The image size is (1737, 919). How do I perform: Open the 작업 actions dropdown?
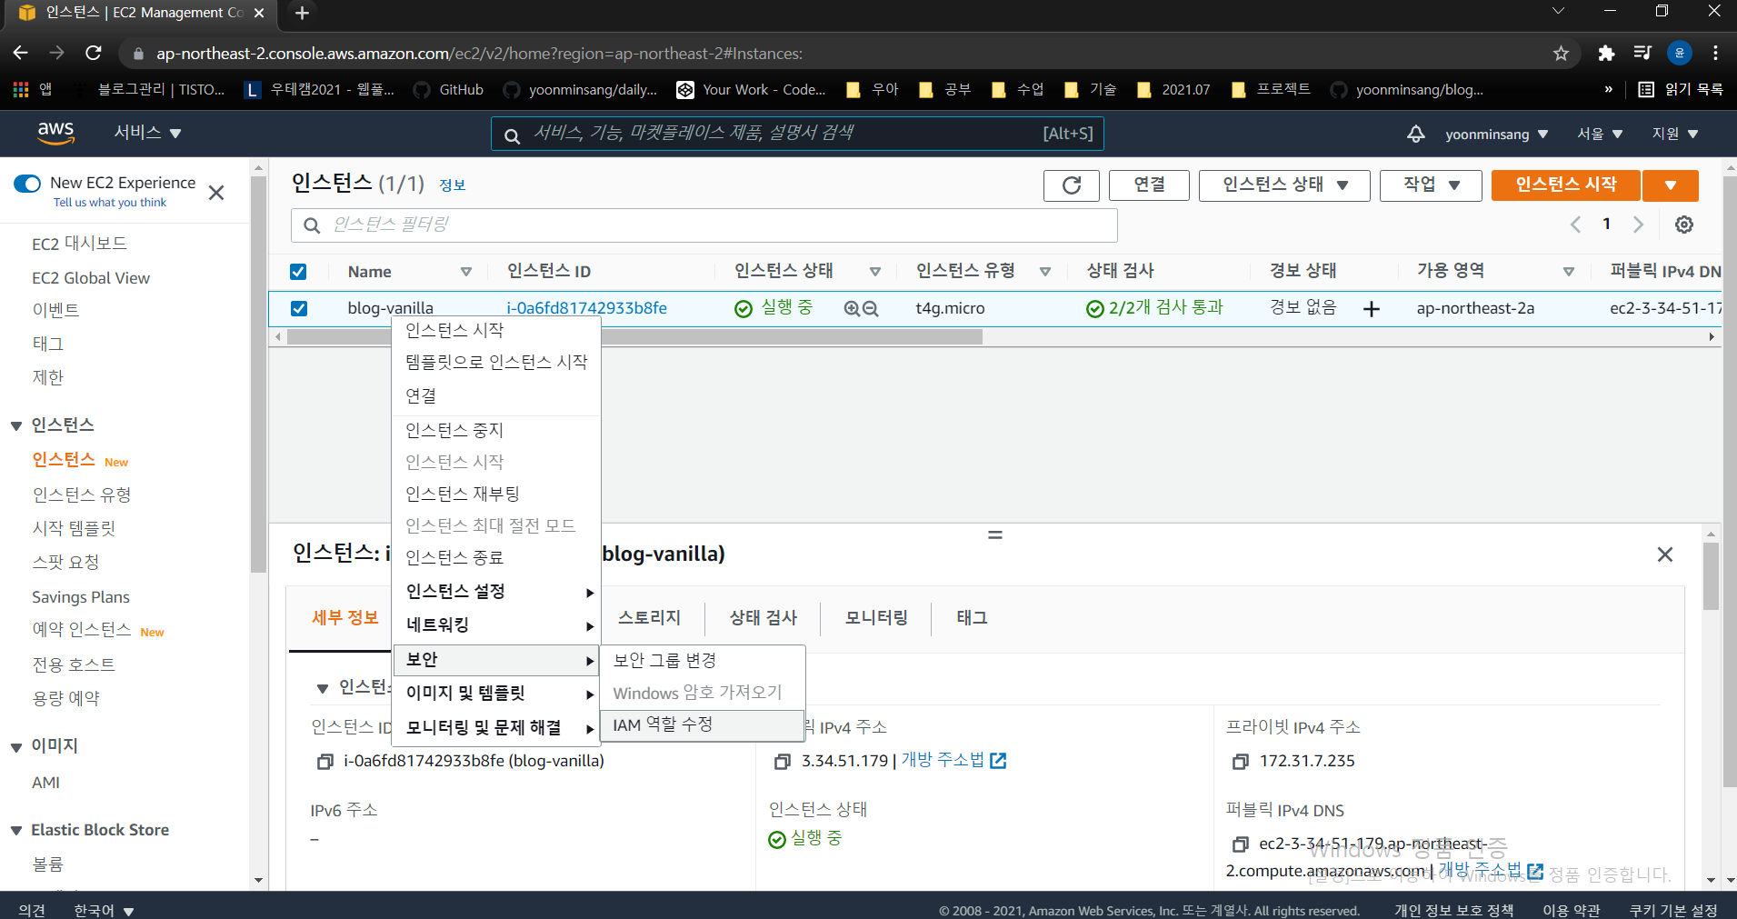point(1431,185)
